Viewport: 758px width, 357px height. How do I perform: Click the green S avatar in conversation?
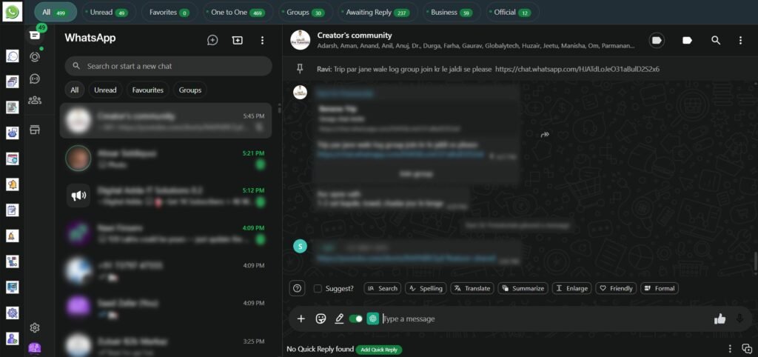[301, 246]
